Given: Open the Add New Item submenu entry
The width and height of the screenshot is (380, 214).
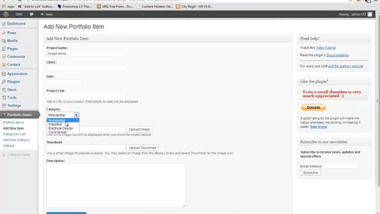Looking at the screenshot, I should 13,128.
